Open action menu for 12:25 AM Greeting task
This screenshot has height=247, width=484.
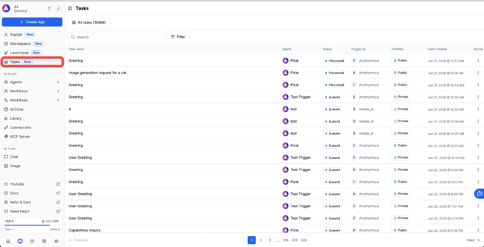point(478,97)
